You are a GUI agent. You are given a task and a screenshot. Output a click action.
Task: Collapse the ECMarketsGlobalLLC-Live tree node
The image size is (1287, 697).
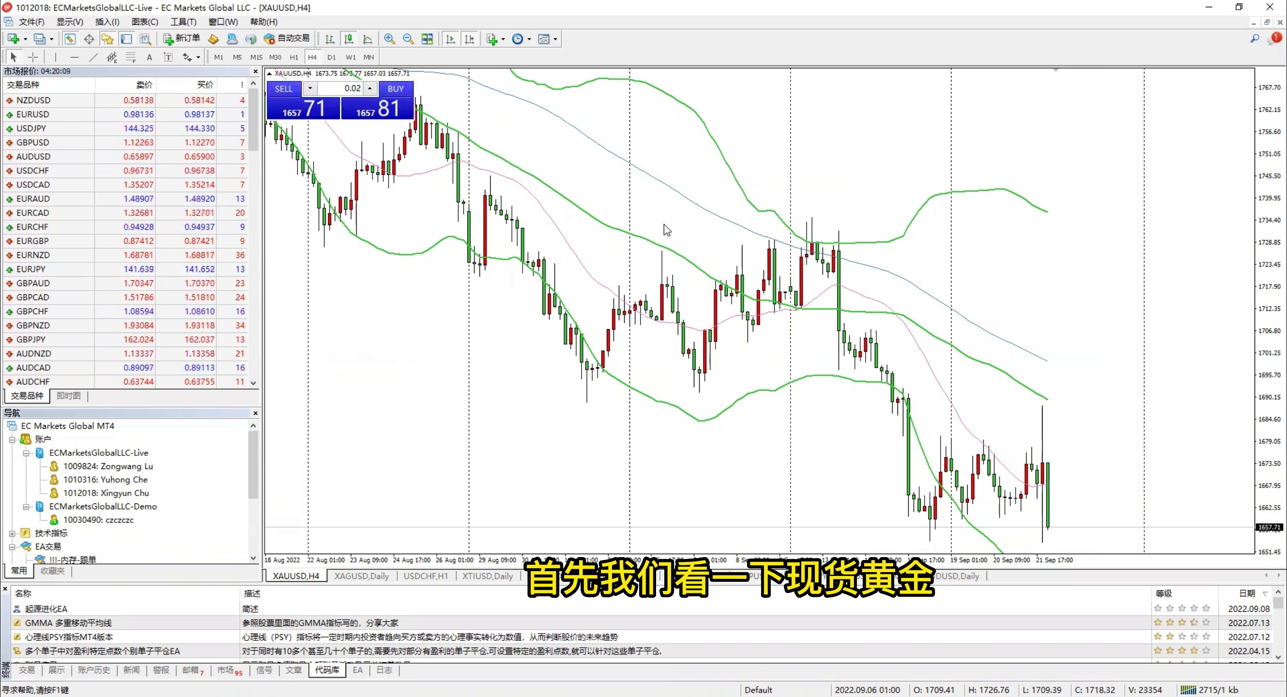(26, 453)
